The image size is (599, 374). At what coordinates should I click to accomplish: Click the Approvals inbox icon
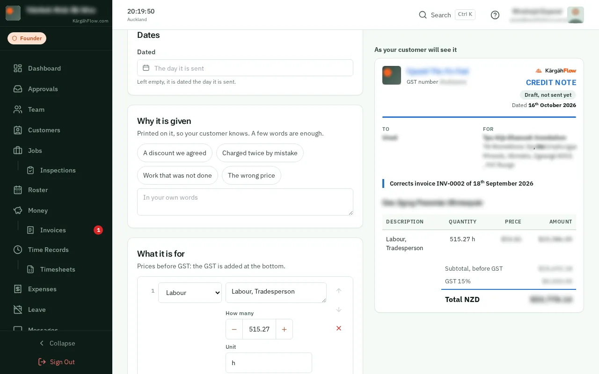click(x=18, y=89)
